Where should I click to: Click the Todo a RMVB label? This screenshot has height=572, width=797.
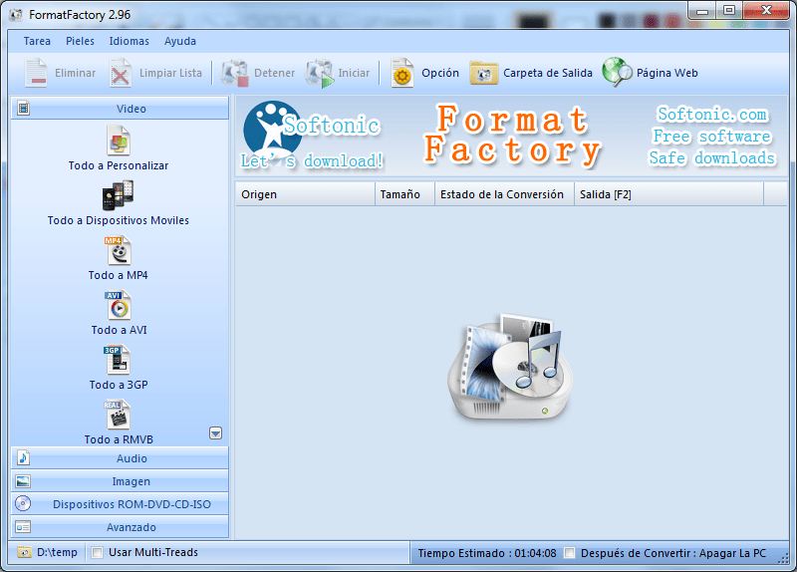[119, 439]
